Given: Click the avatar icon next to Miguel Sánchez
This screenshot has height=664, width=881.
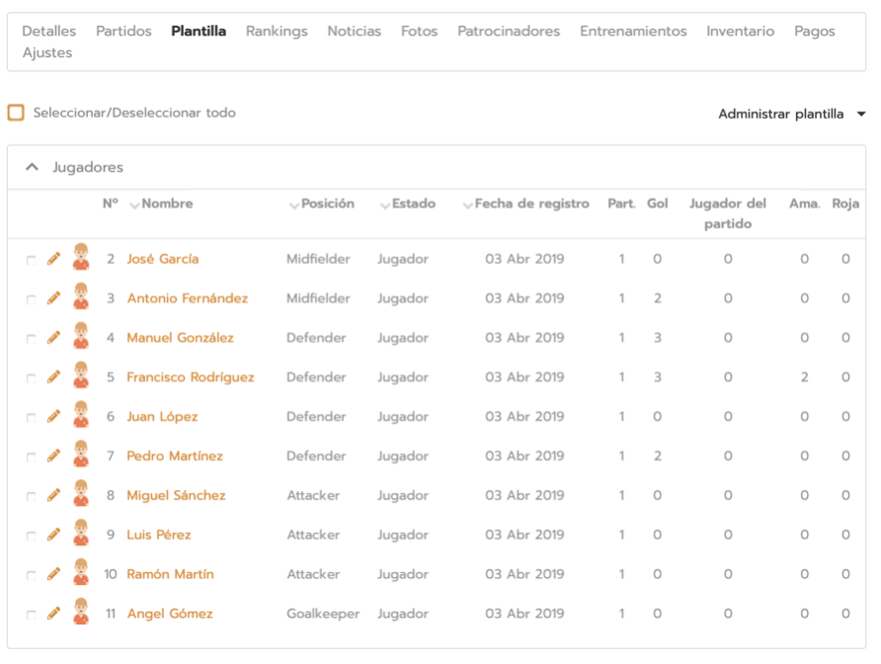Looking at the screenshot, I should pos(81,495).
